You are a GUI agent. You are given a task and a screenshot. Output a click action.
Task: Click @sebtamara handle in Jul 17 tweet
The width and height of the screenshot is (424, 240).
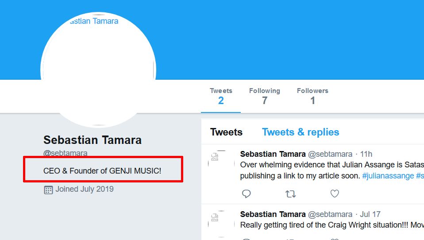[330, 214]
